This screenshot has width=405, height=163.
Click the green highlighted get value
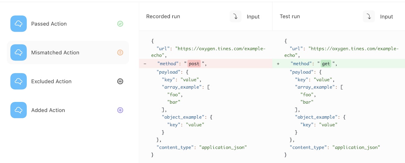[x=326, y=64]
